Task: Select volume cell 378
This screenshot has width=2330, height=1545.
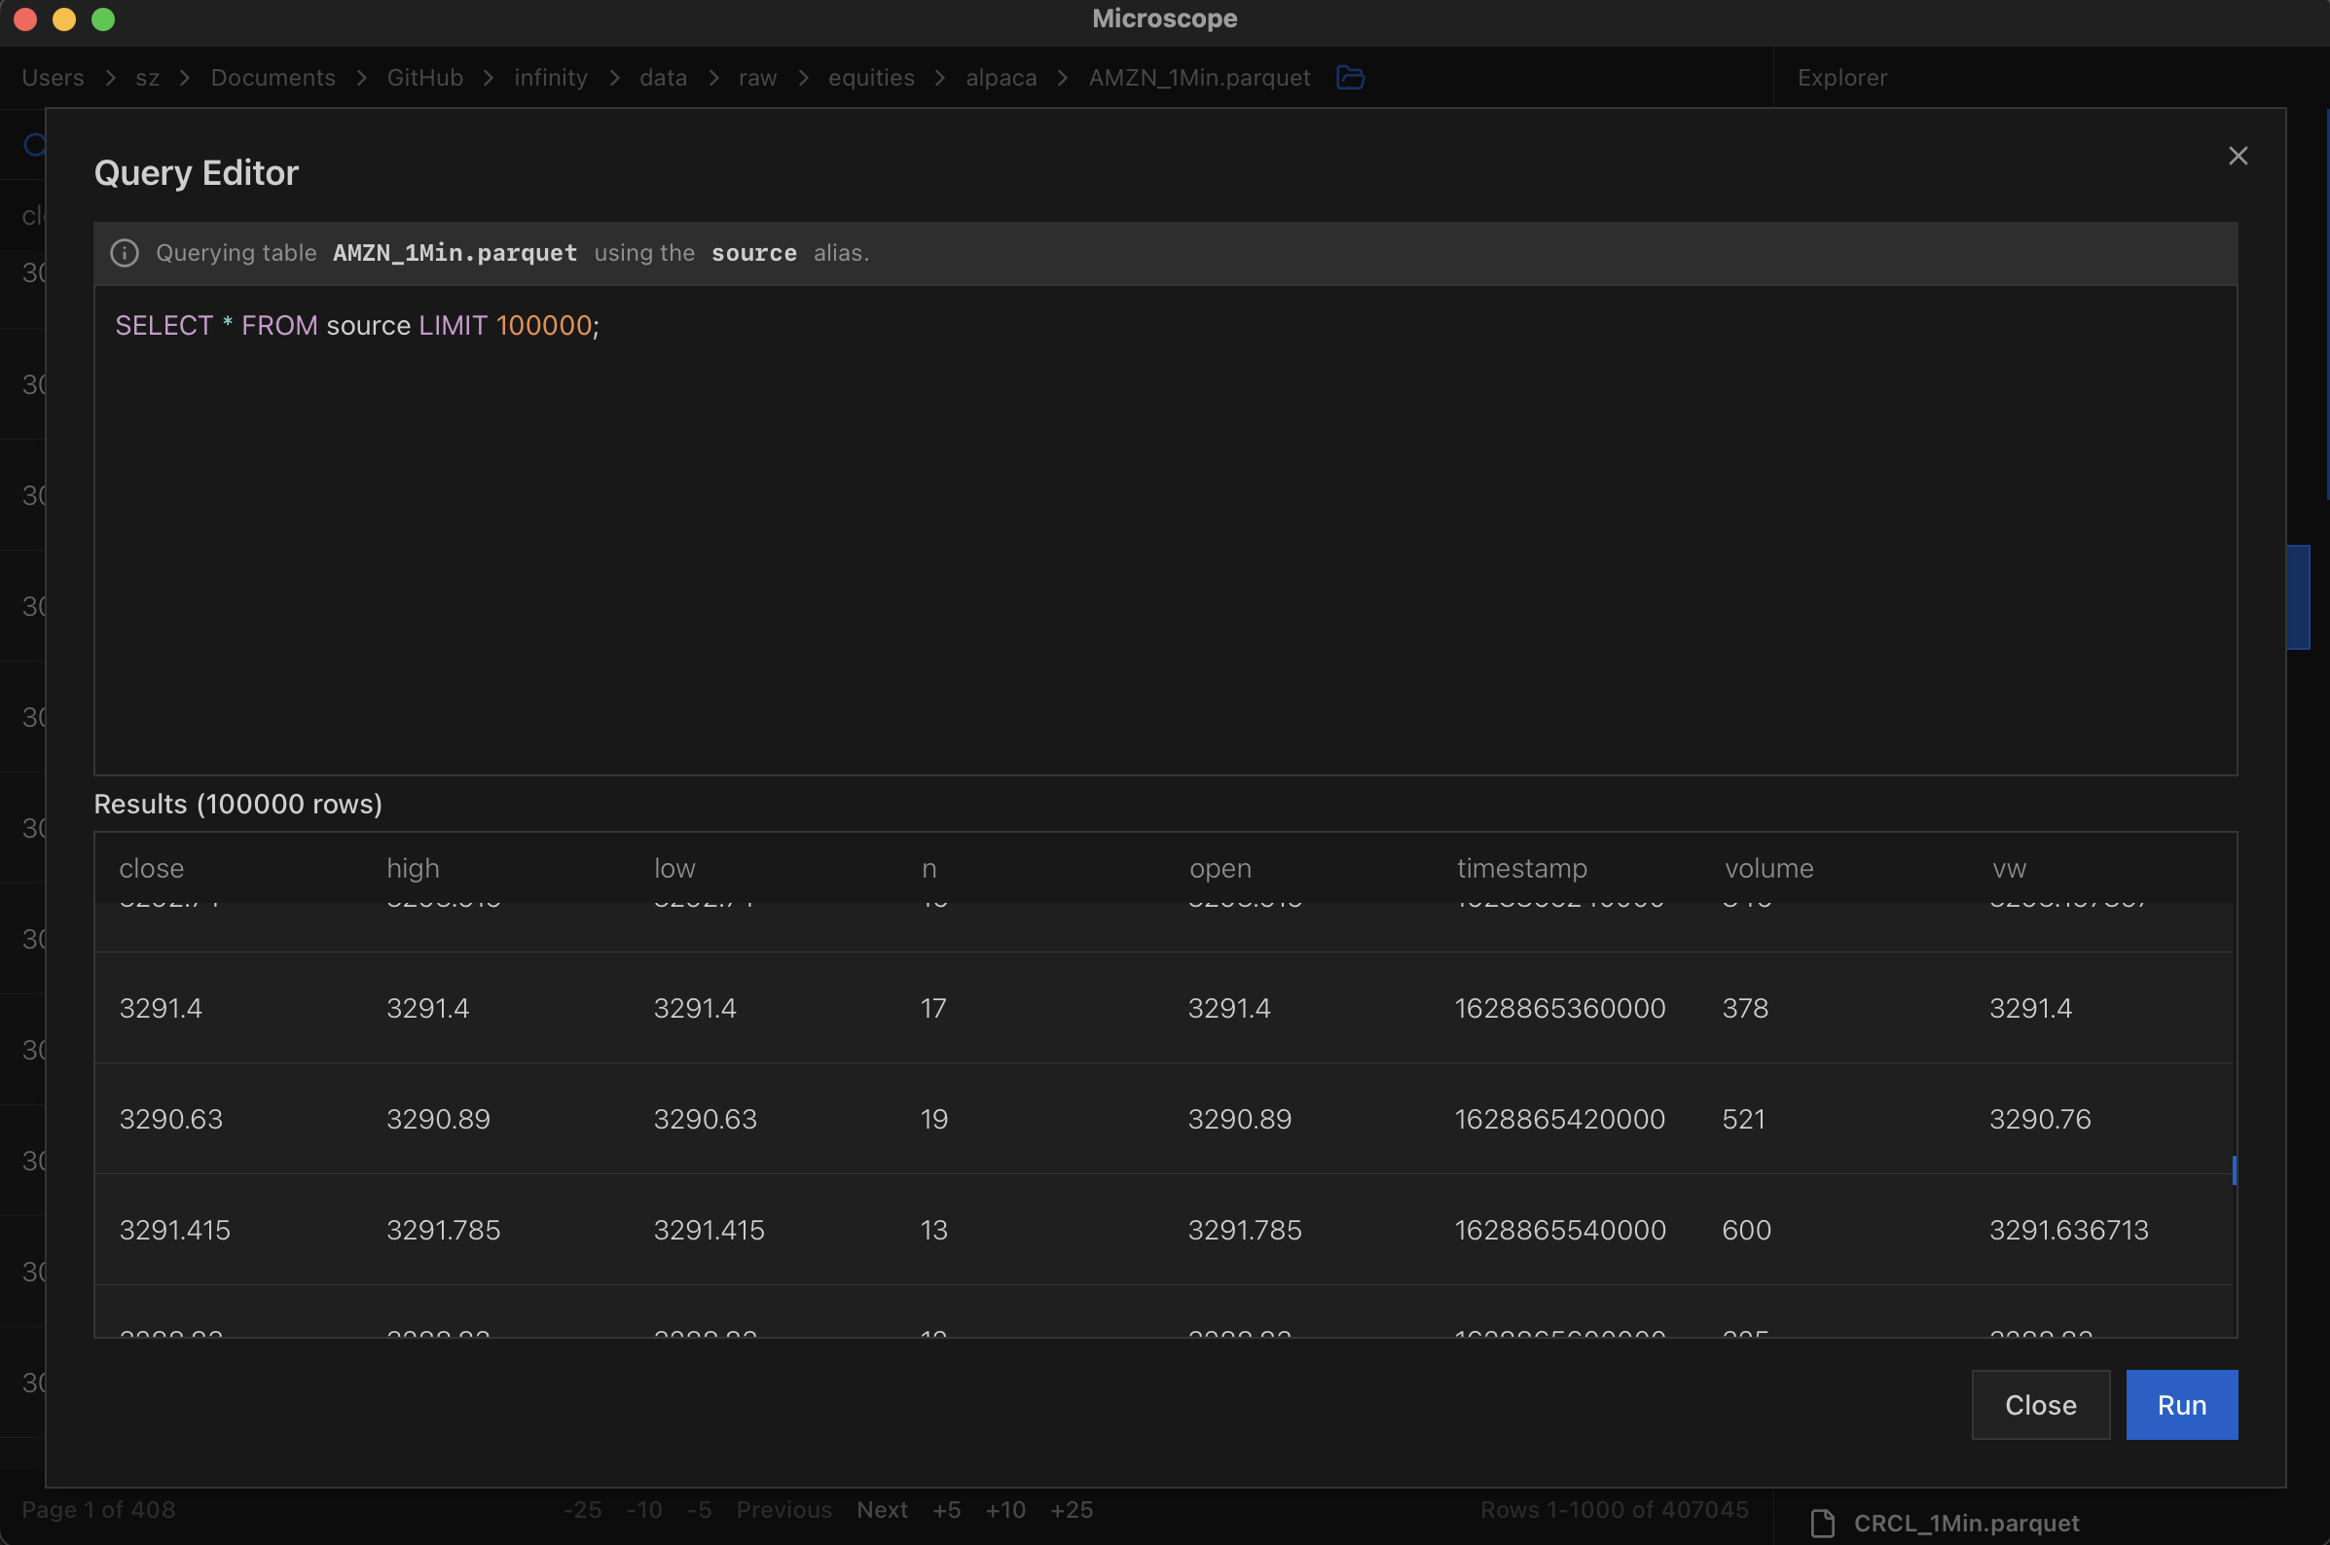Action: click(x=1744, y=1008)
